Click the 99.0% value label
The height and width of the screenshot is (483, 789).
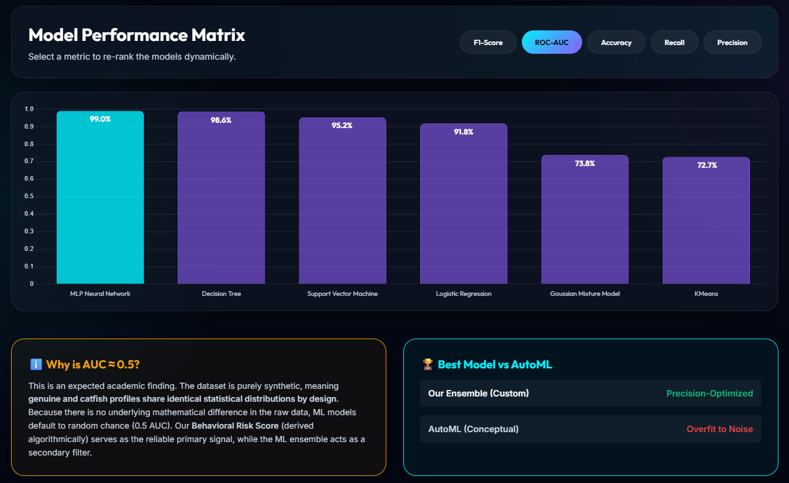tap(100, 119)
